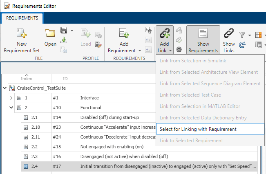Screen dimensions: 266x174
Task: Click the Save icon in File group
Action: coord(64,31)
